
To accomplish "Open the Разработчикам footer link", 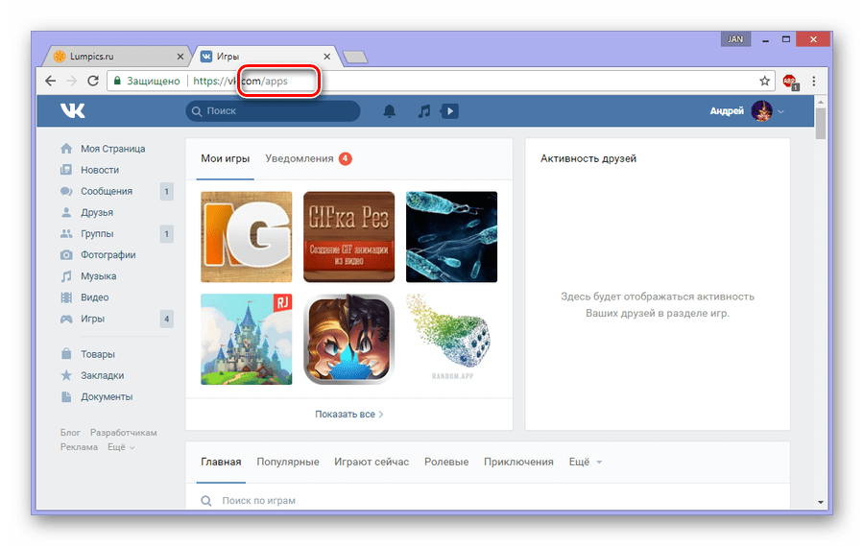I will 124,433.
